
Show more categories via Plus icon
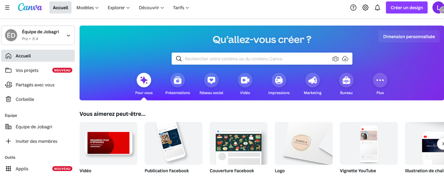click(380, 80)
